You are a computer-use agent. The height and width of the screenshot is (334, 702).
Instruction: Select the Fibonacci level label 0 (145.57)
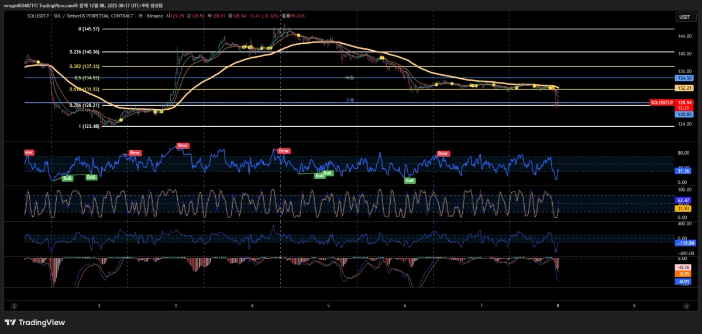click(89, 29)
